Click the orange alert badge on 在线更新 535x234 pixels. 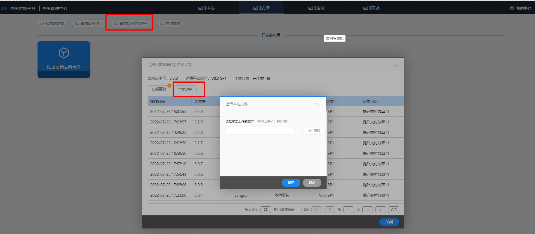coord(169,86)
